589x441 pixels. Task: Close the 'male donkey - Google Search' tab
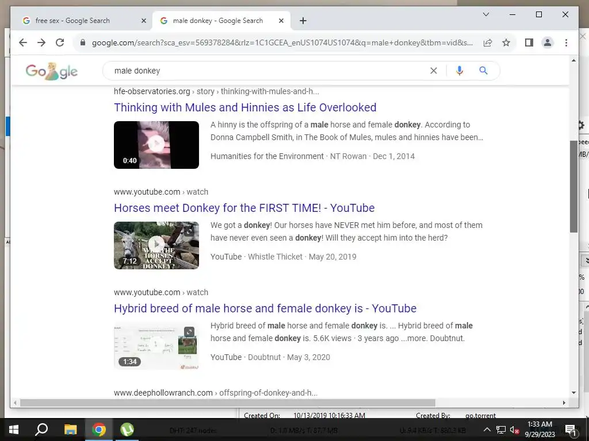[x=281, y=21]
